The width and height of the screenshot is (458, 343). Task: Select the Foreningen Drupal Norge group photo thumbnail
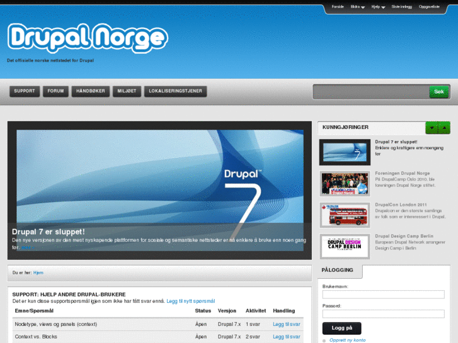coord(345,184)
